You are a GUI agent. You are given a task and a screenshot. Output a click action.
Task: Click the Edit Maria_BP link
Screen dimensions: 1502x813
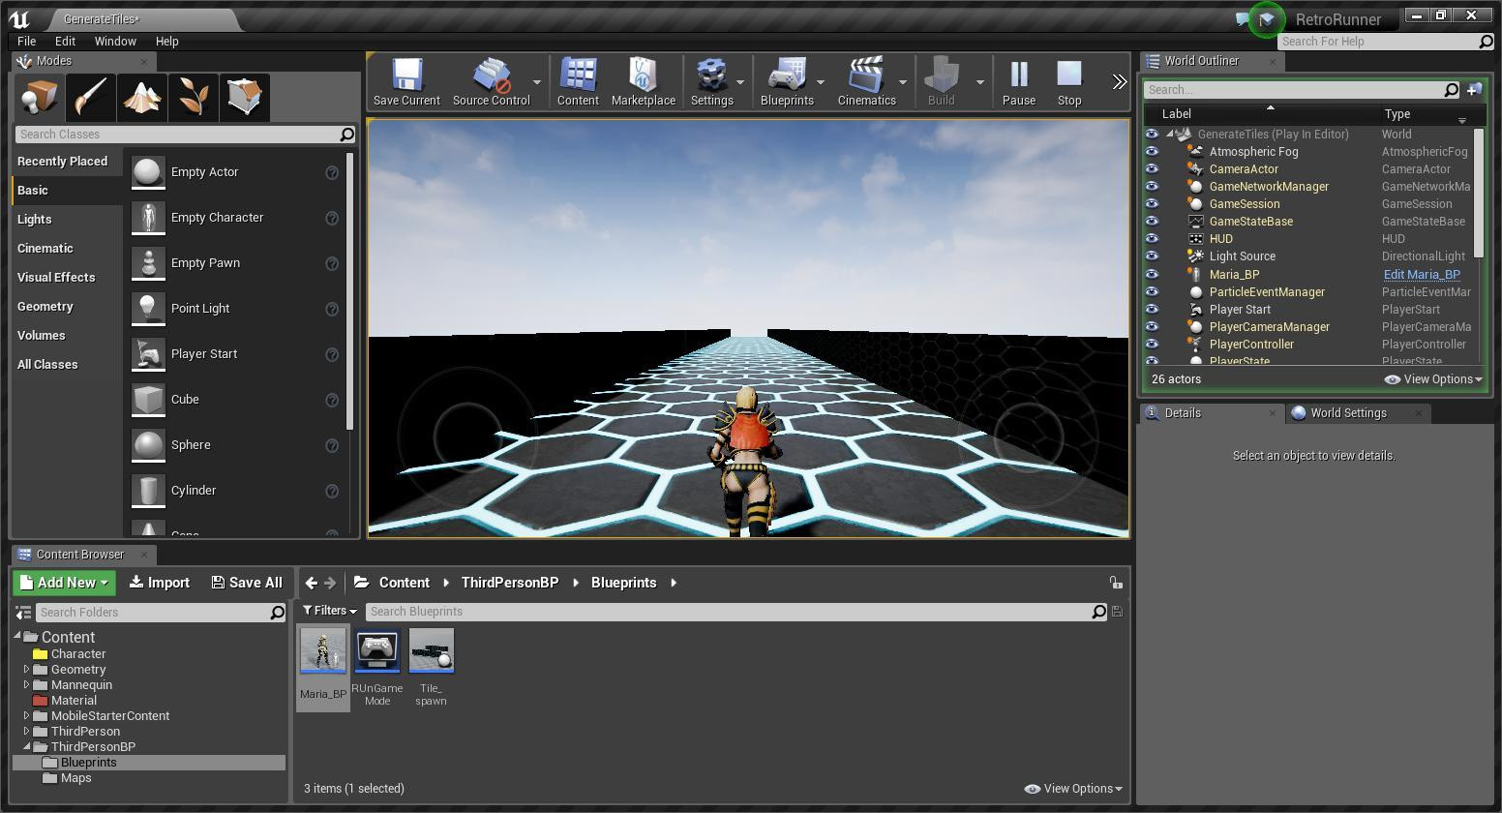pyautogui.click(x=1422, y=275)
